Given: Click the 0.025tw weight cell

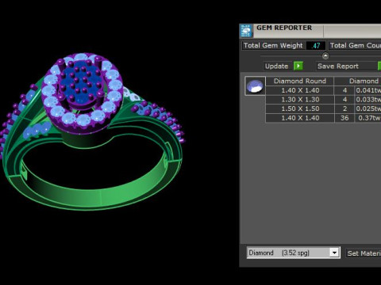Looking at the screenshot, I should (x=368, y=108).
